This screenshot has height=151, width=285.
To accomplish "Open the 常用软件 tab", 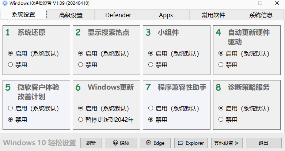I will [x=213, y=15].
